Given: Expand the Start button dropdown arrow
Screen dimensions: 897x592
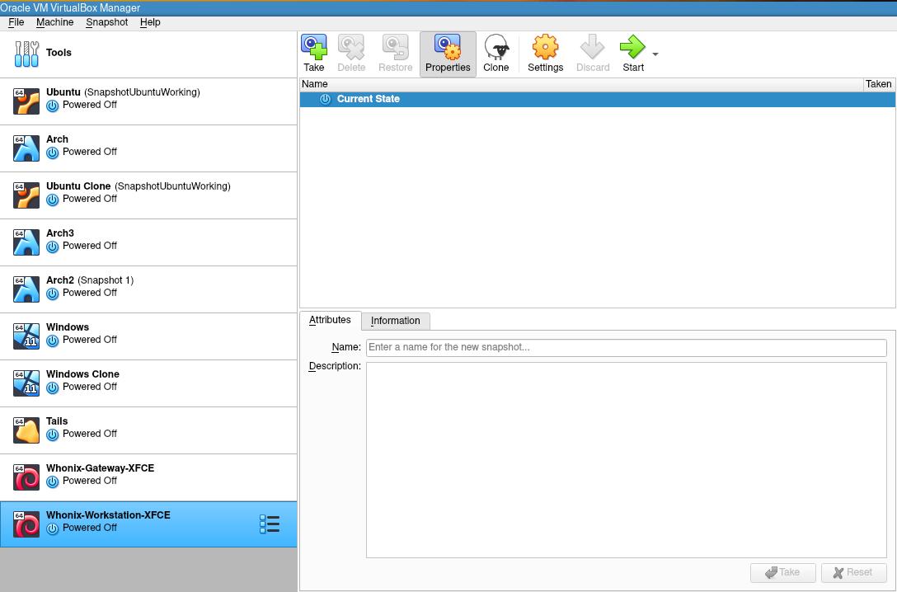Looking at the screenshot, I should pyautogui.click(x=655, y=54).
